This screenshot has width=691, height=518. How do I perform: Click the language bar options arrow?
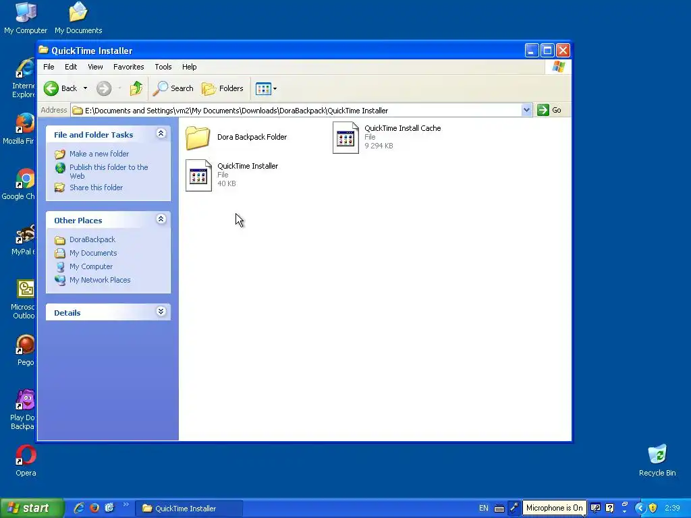pos(624,511)
